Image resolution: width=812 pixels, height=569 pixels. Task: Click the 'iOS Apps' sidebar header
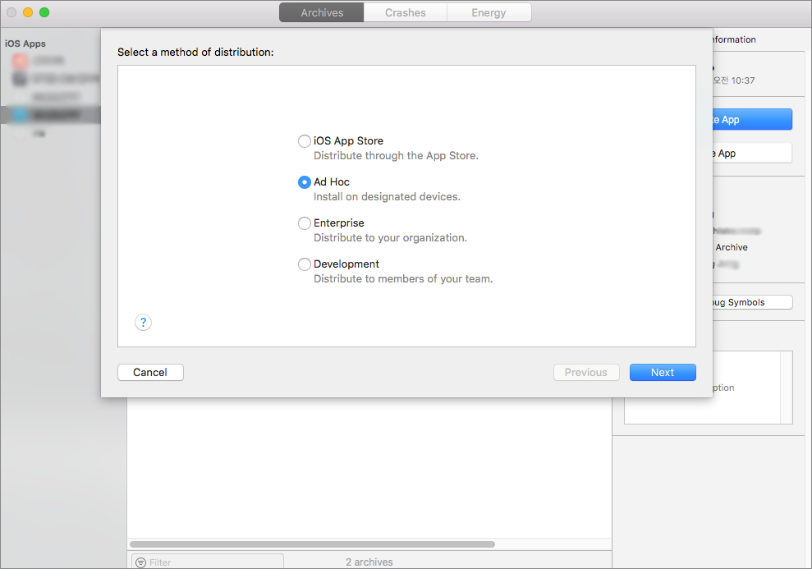click(x=25, y=44)
